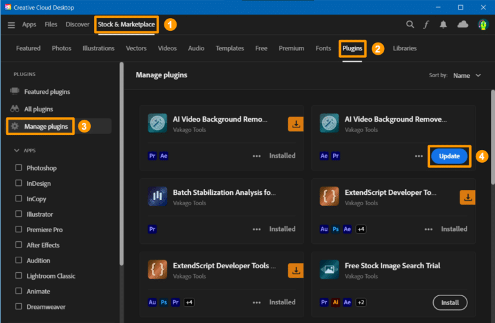Viewport: 495px width, 323px height.
Task: Open more options on ExtendScript card with Pr badge
Action: pos(257,302)
